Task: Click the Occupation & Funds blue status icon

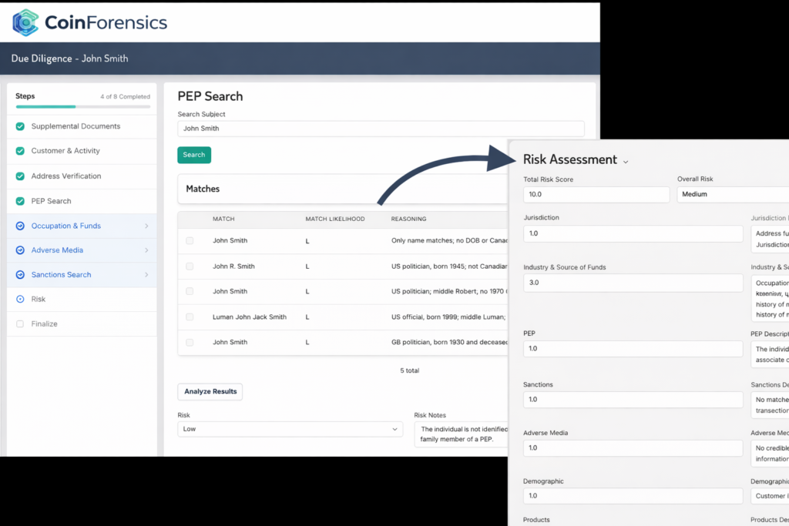Action: pyautogui.click(x=20, y=226)
